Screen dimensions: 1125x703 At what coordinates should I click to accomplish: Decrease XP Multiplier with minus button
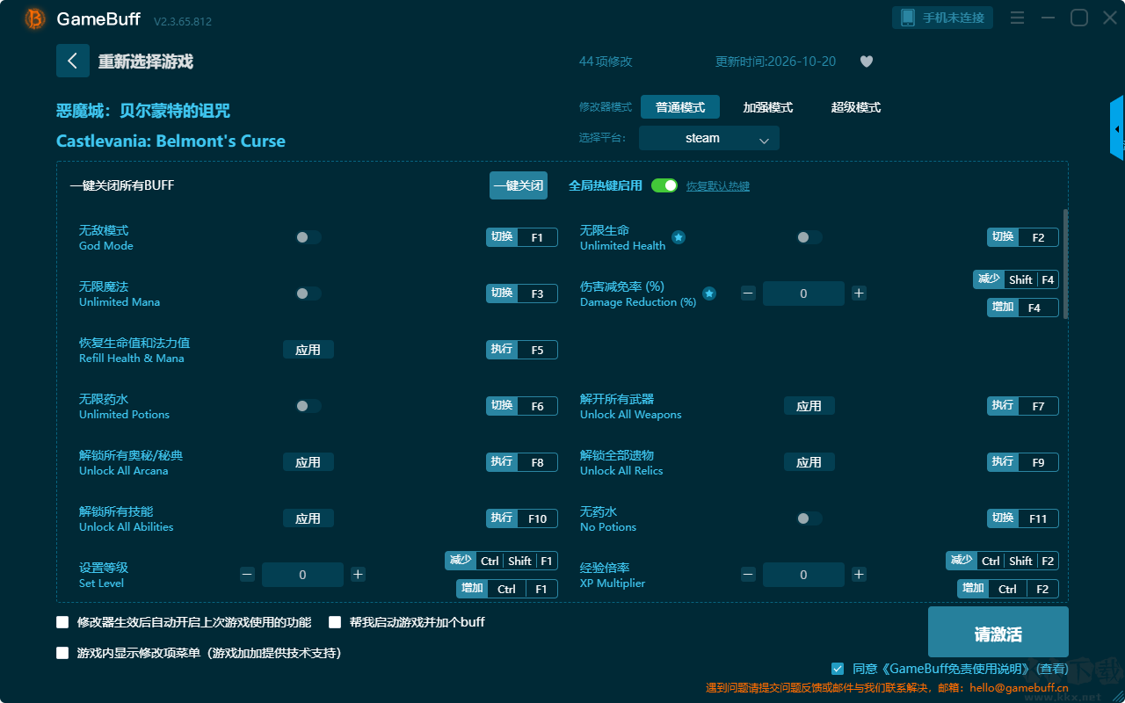(x=748, y=575)
